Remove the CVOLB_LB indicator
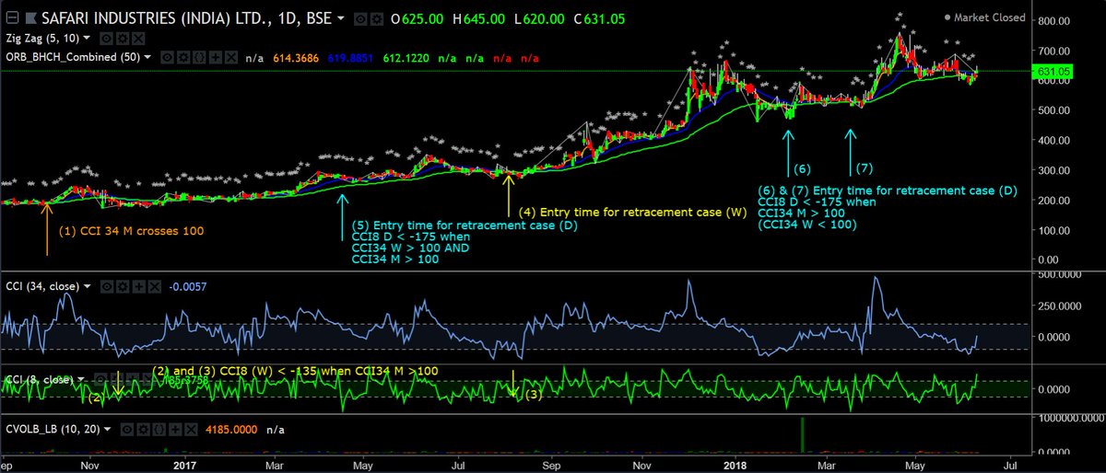The height and width of the screenshot is (473, 1106). (x=191, y=430)
